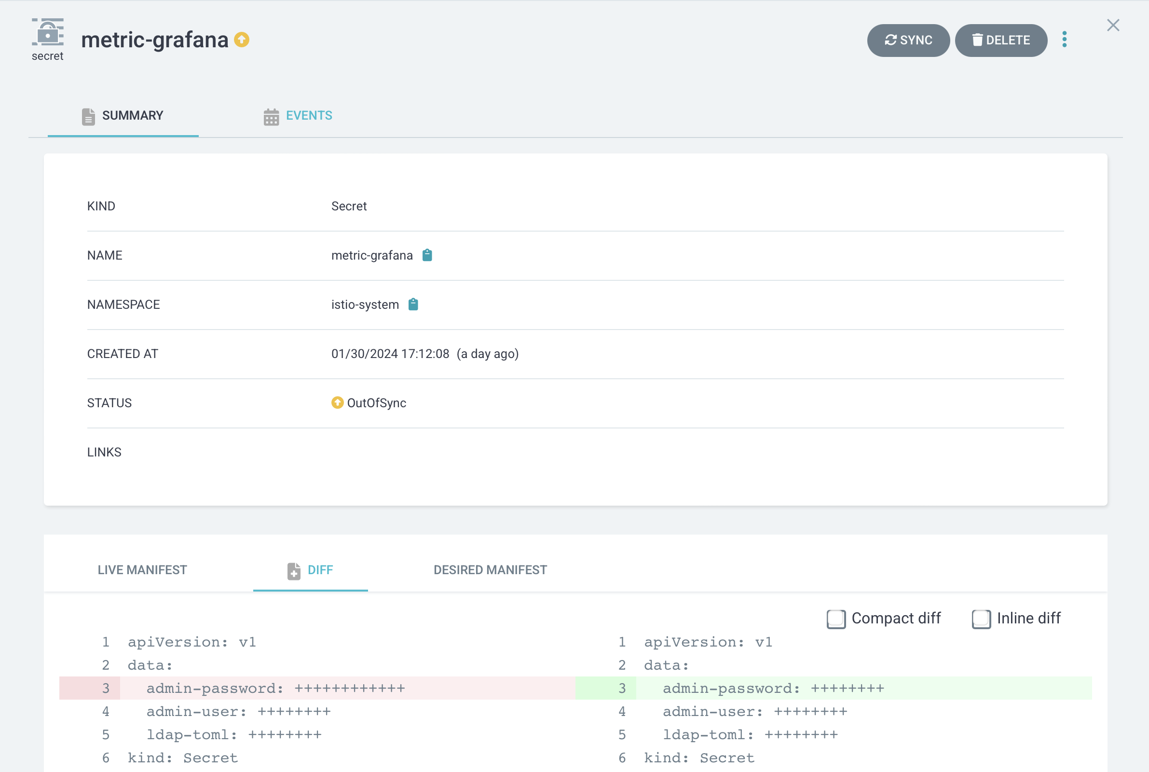This screenshot has width=1149, height=772.
Task: Enable the Compact diff checkbox
Action: coord(835,619)
